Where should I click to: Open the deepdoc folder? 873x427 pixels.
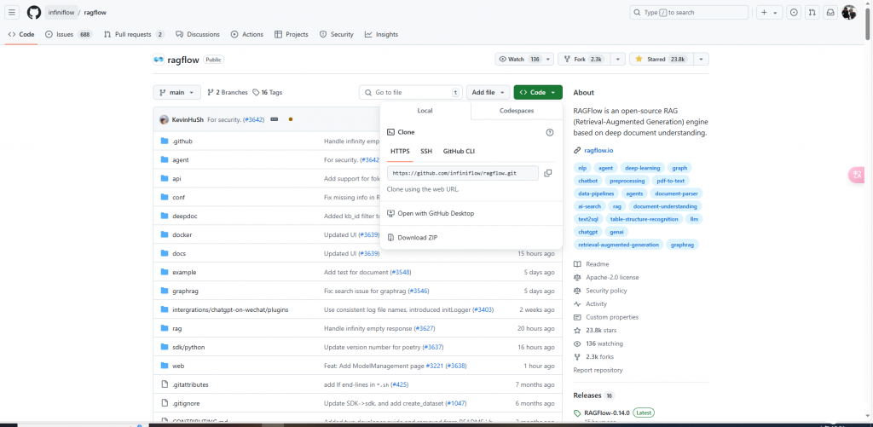(185, 216)
